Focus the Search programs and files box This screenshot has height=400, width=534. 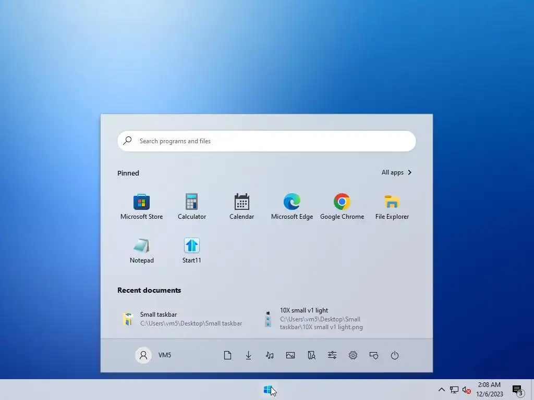click(266, 141)
